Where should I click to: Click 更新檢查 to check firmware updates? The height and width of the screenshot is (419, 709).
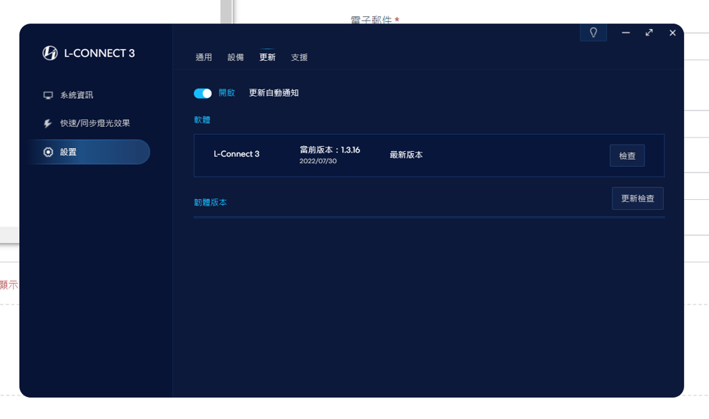(637, 199)
